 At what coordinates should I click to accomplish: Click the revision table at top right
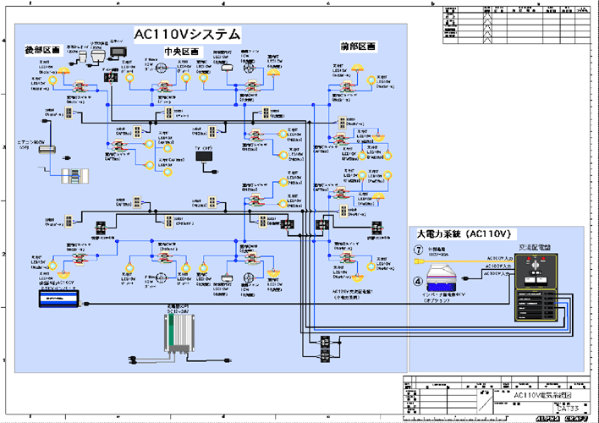point(516,25)
